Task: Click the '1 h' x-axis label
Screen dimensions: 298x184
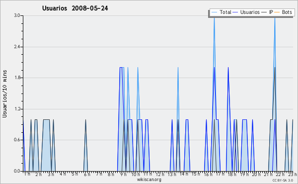Action: pos(27,174)
